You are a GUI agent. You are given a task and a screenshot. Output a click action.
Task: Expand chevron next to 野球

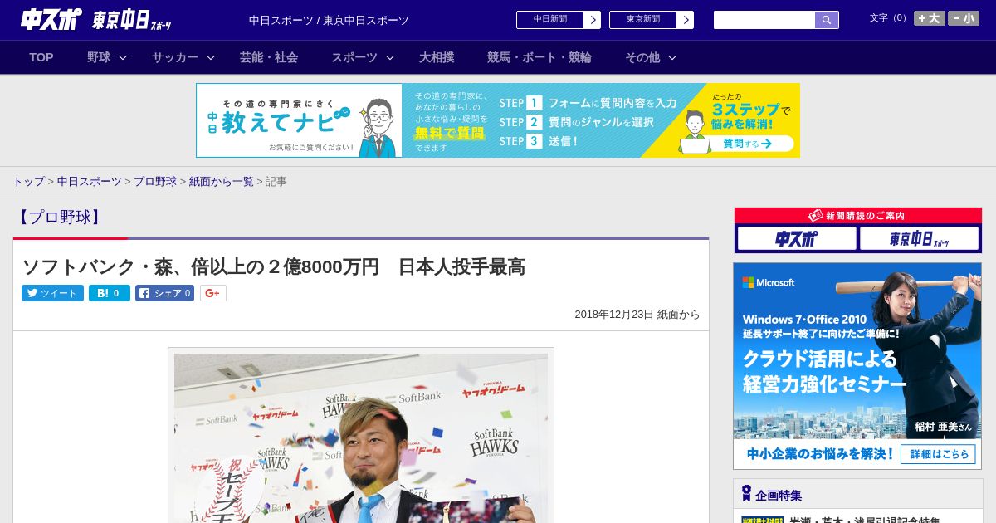coord(123,57)
